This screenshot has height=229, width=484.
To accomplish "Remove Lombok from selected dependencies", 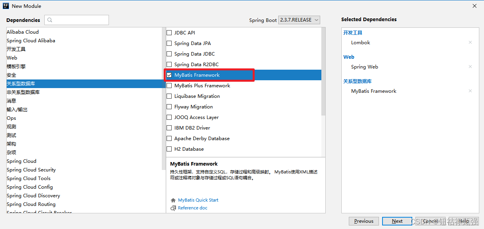I will click(x=470, y=42).
